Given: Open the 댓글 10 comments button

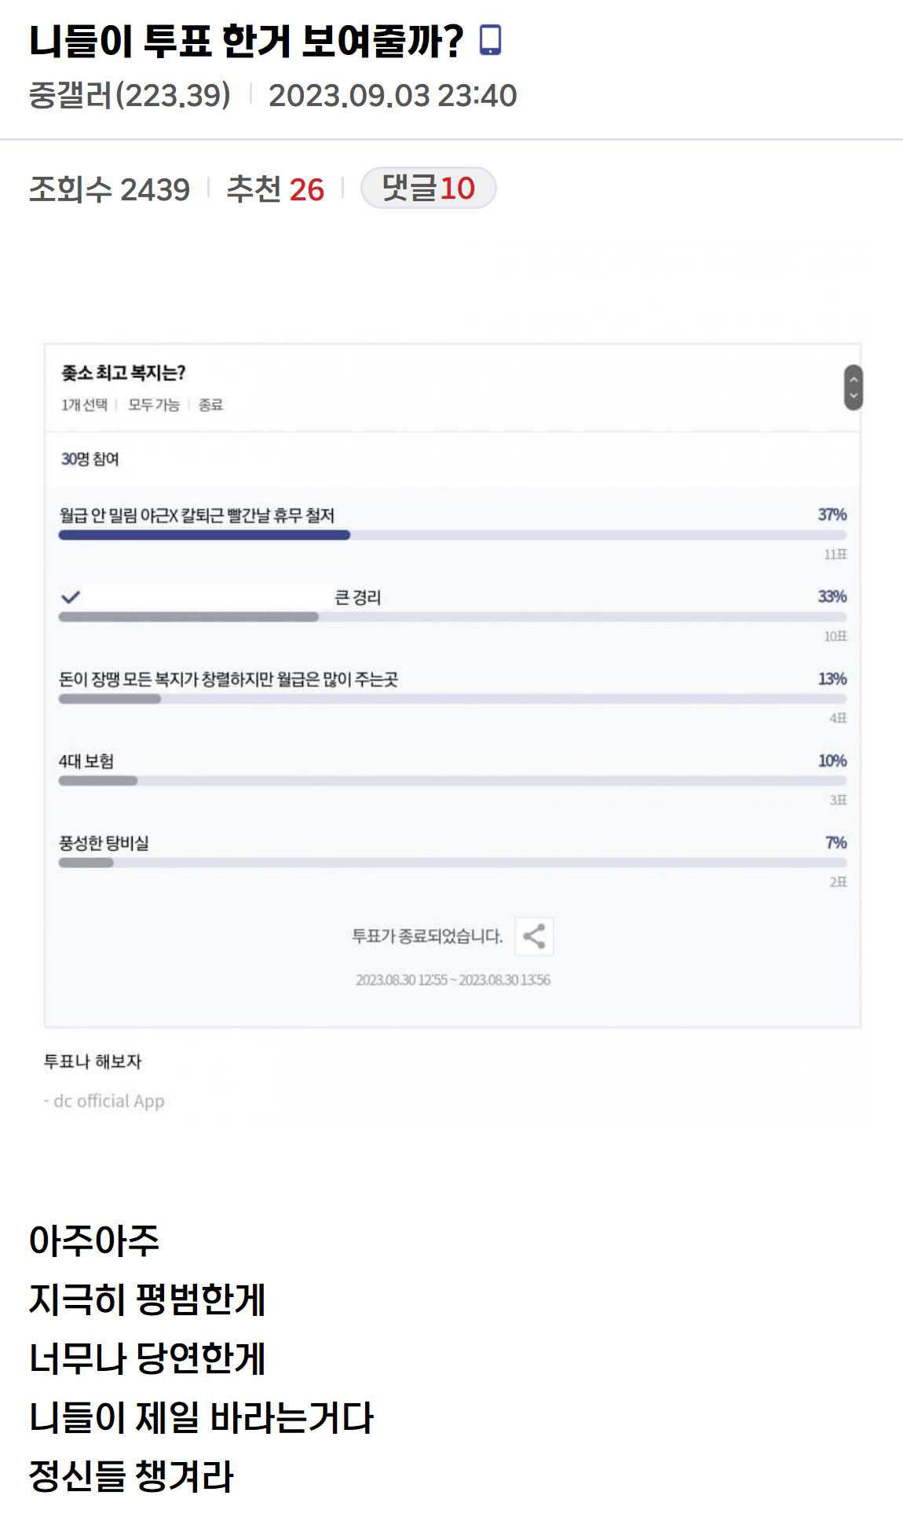Looking at the screenshot, I should click(x=428, y=189).
